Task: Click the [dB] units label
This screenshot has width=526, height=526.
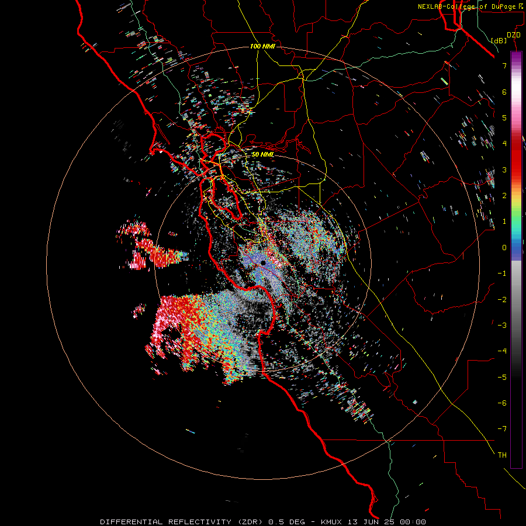Action: (499, 40)
